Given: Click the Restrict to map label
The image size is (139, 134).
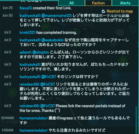Looking at the screenshot, I should (x=120, y=11).
